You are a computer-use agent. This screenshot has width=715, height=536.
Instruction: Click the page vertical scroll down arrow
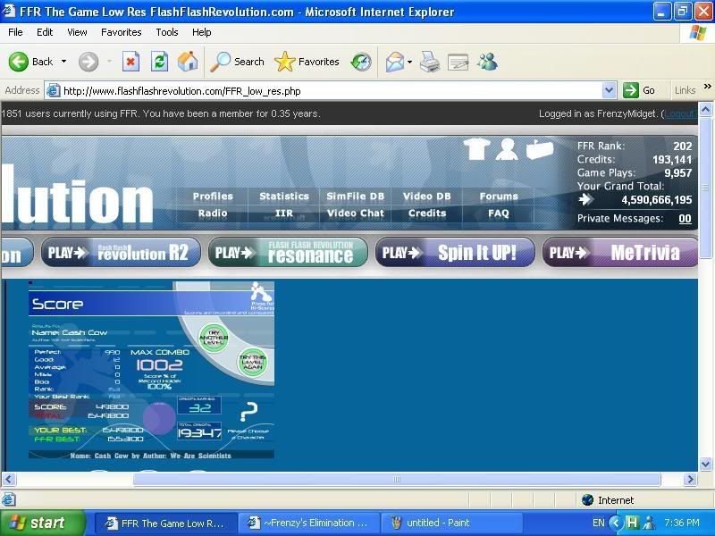coord(705,465)
